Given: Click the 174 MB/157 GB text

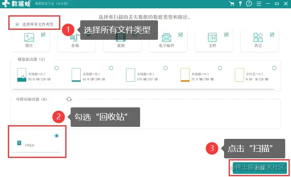Looking at the screenshot, I should tap(147, 79).
